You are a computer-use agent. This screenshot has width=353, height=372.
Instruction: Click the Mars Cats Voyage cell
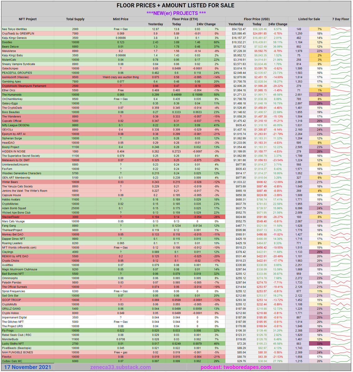pyautogui.click(x=28, y=221)
